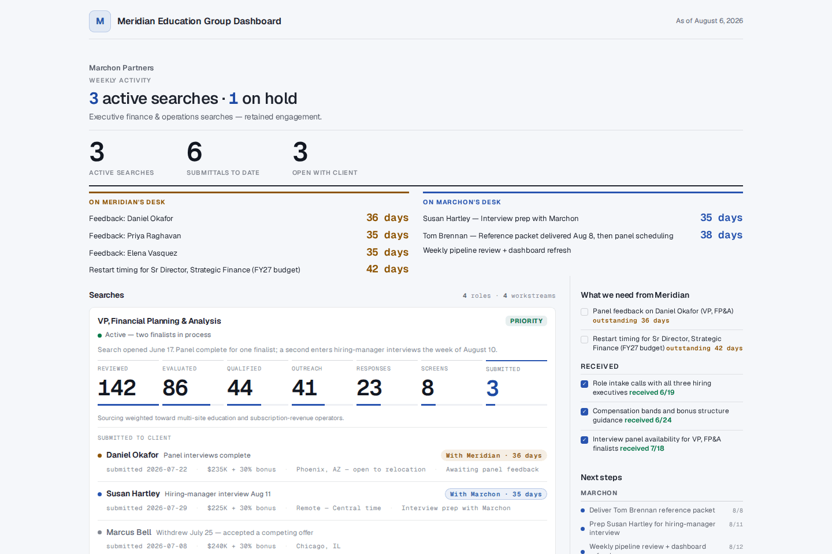
Task: Click the On Meridian's Desk heading
Action: pyautogui.click(x=127, y=202)
